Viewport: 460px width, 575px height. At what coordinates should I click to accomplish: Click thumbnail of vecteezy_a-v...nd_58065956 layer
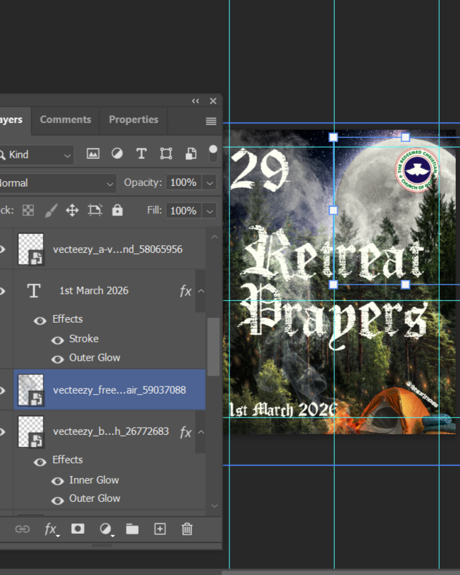(x=31, y=249)
